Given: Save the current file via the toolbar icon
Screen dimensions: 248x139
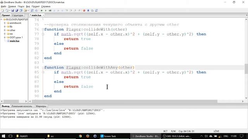Looking at the screenshot, I should click(13, 10).
